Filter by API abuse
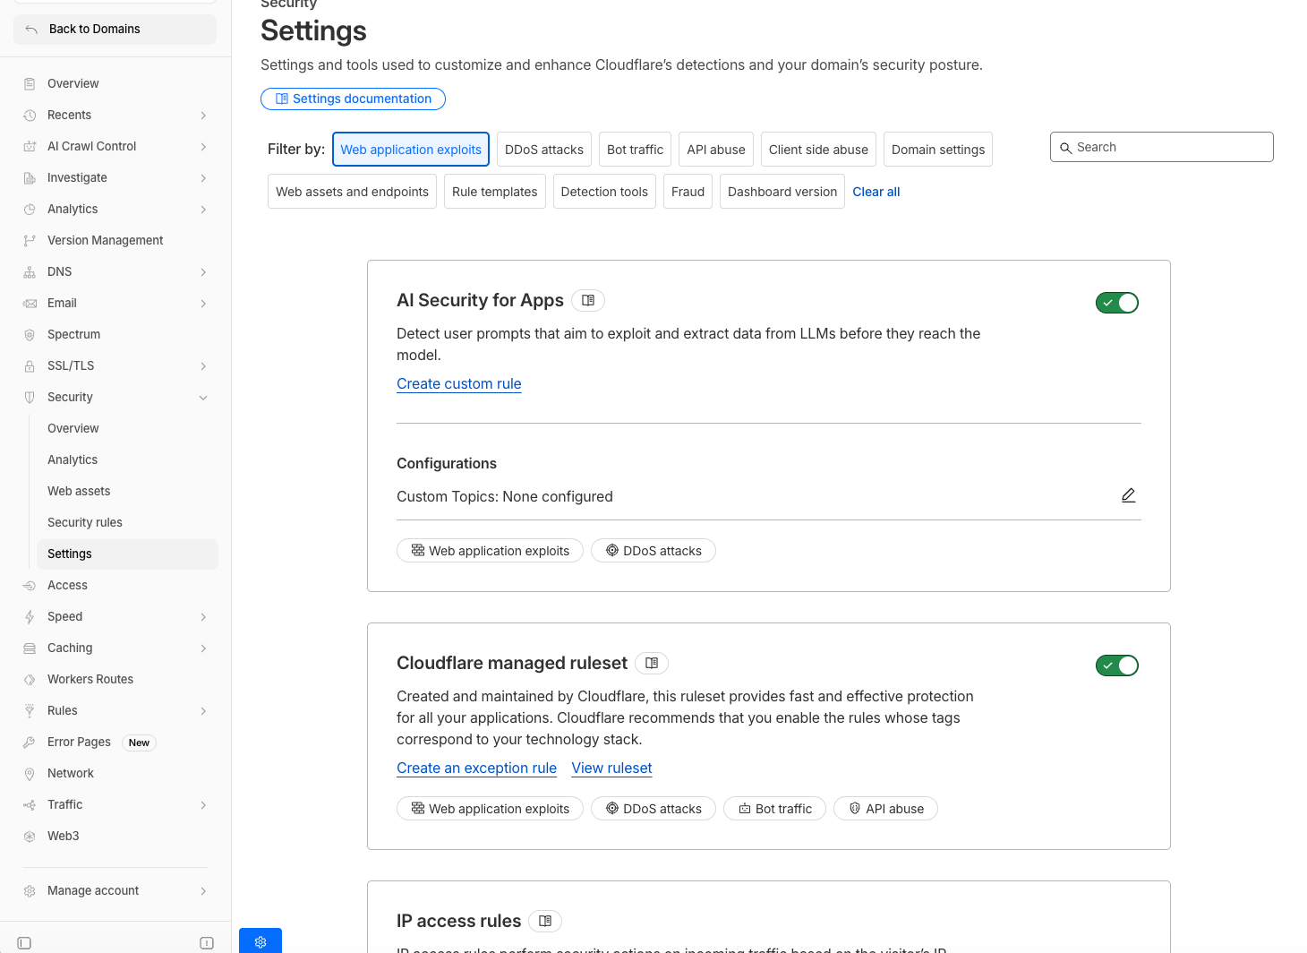This screenshot has height=953, width=1307. [x=716, y=150]
